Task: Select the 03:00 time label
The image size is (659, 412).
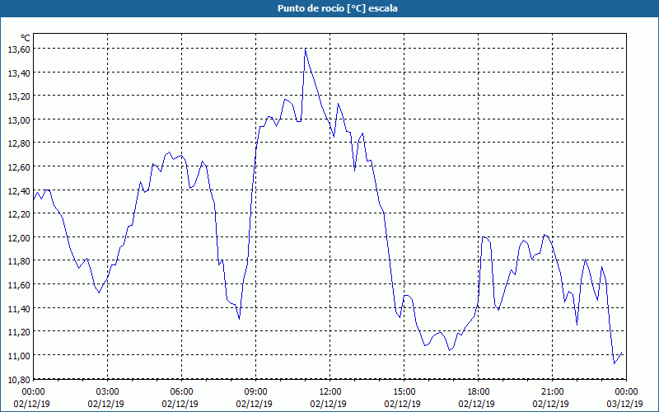Action: 108,392
